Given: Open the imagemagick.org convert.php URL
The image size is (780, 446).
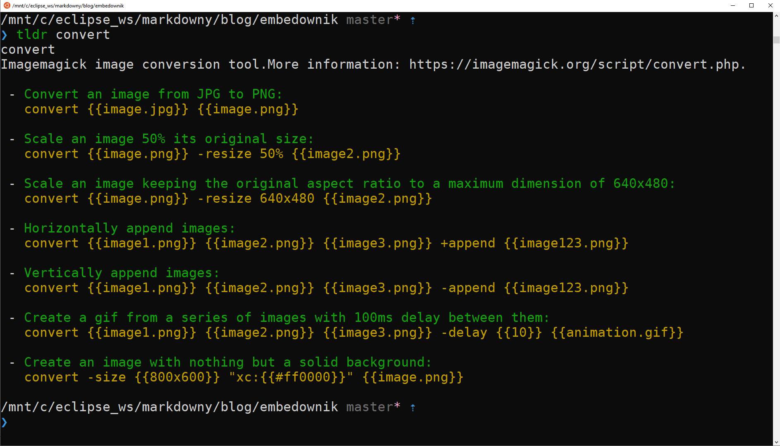Looking at the screenshot, I should (x=577, y=65).
